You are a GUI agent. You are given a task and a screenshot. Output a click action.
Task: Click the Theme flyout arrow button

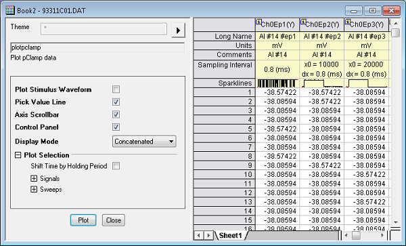point(178,30)
